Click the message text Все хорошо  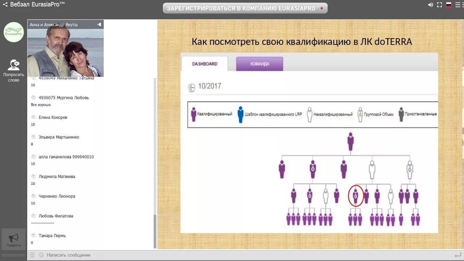click(x=41, y=105)
